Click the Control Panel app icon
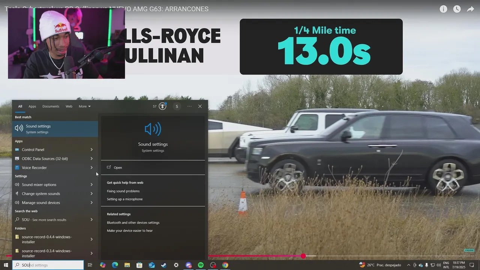The height and width of the screenshot is (270, 480). point(17,150)
